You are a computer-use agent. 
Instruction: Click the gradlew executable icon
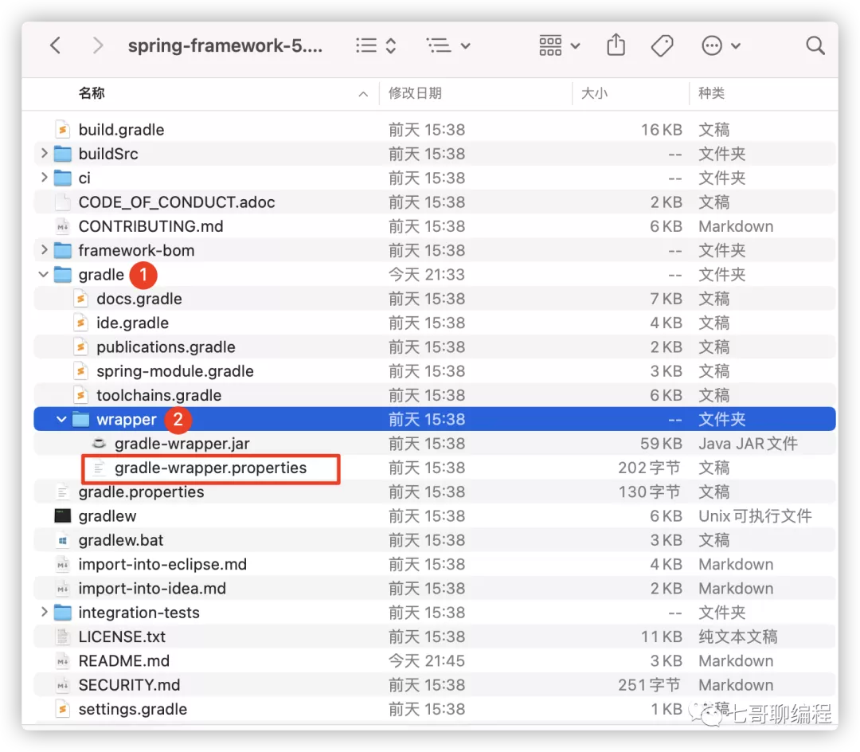pyautogui.click(x=63, y=515)
